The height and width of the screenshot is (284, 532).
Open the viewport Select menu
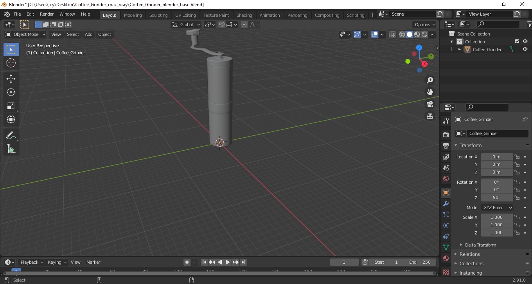tap(73, 34)
